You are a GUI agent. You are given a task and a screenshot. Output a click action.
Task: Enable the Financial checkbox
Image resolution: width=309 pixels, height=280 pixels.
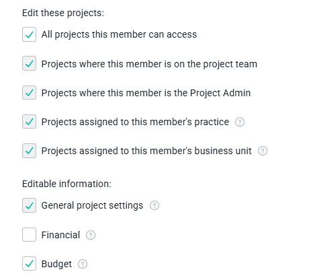click(x=29, y=235)
